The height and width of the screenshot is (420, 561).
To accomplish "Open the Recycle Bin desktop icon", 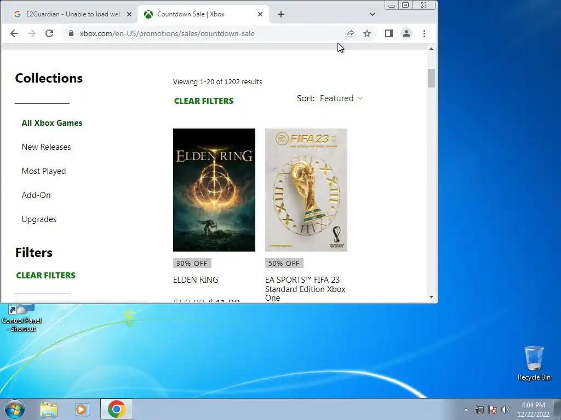I will coord(534,363).
